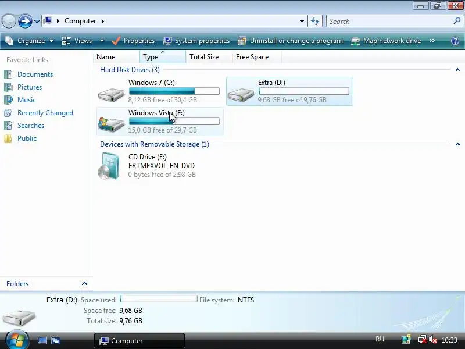
Task: Click Devices with Removable Storage heading
Action: 154,144
